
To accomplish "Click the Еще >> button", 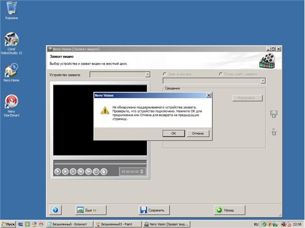I will pyautogui.click(x=91, y=210).
